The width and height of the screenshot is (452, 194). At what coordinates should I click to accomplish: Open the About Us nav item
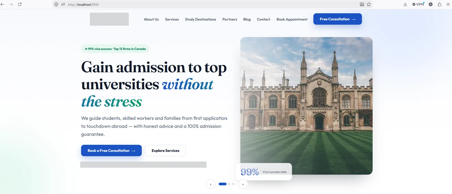click(x=151, y=19)
